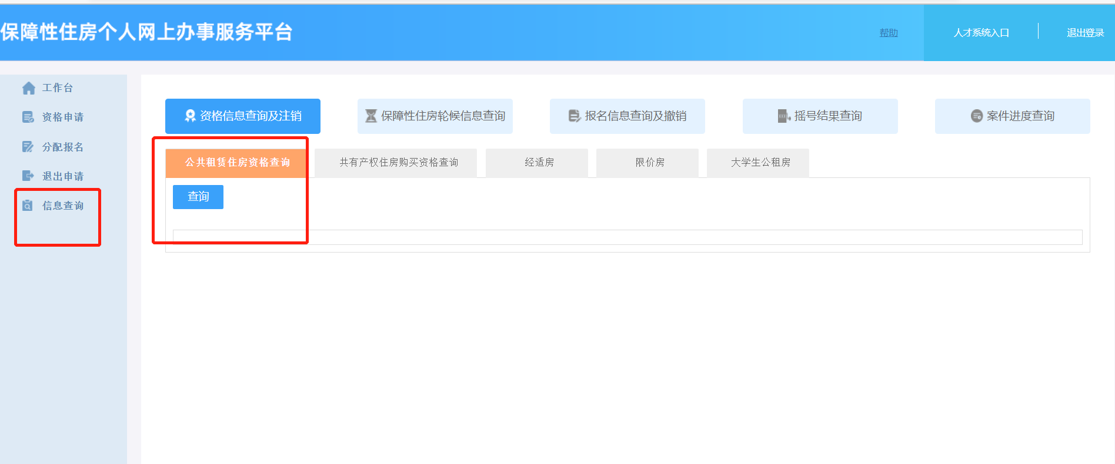Viewport: 1115px width, 464px height.
Task: Click the 信息查询 search clipboard icon
Action: click(x=28, y=206)
